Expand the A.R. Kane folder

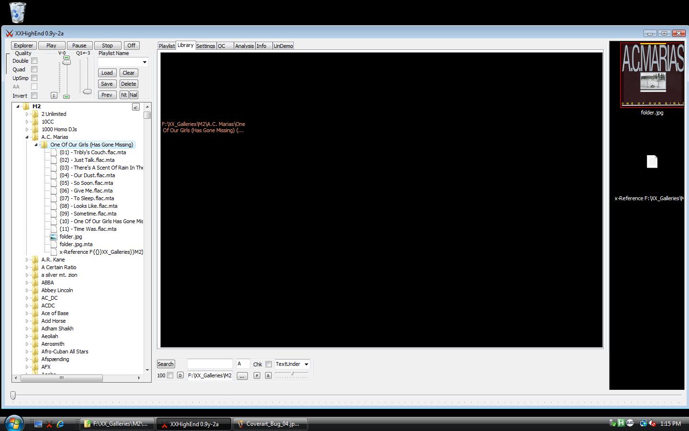pos(27,260)
